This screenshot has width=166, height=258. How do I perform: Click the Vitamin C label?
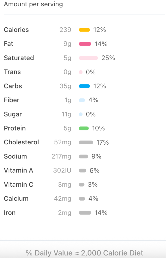coord(18,185)
